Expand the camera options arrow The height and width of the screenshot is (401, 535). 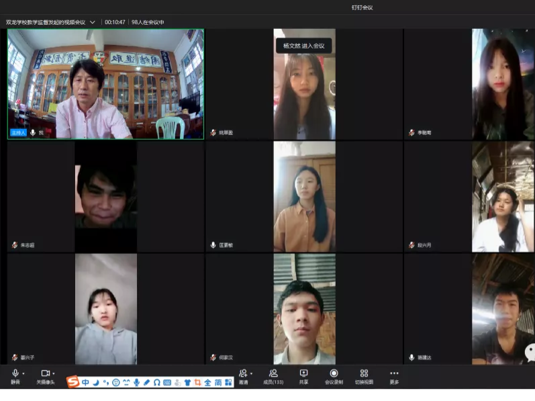[x=54, y=373]
